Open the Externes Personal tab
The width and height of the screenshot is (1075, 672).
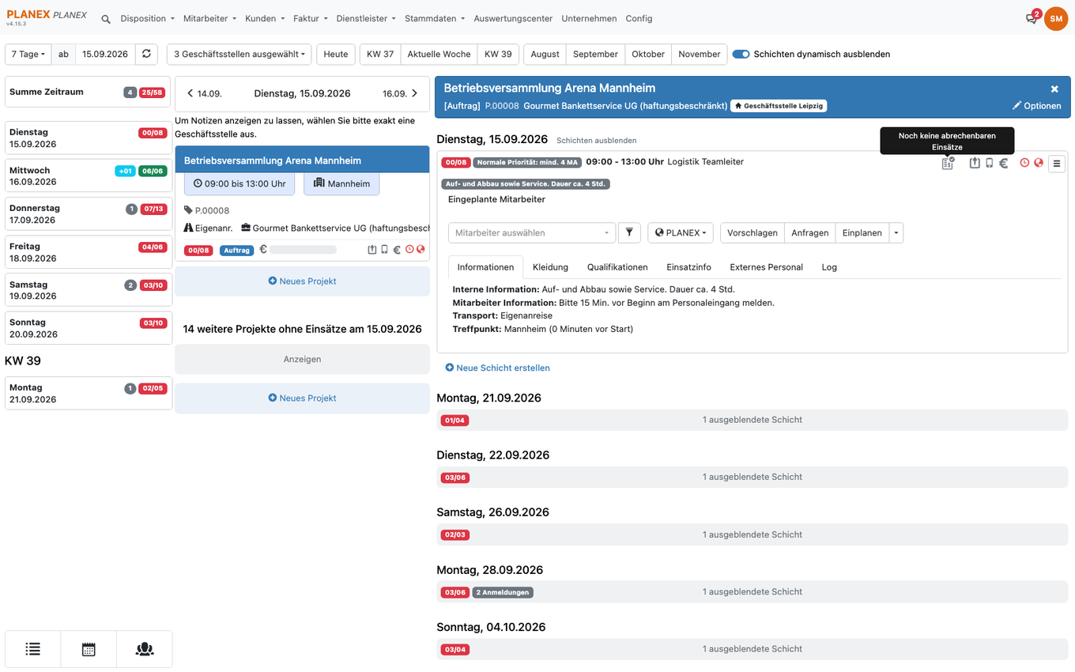(766, 267)
